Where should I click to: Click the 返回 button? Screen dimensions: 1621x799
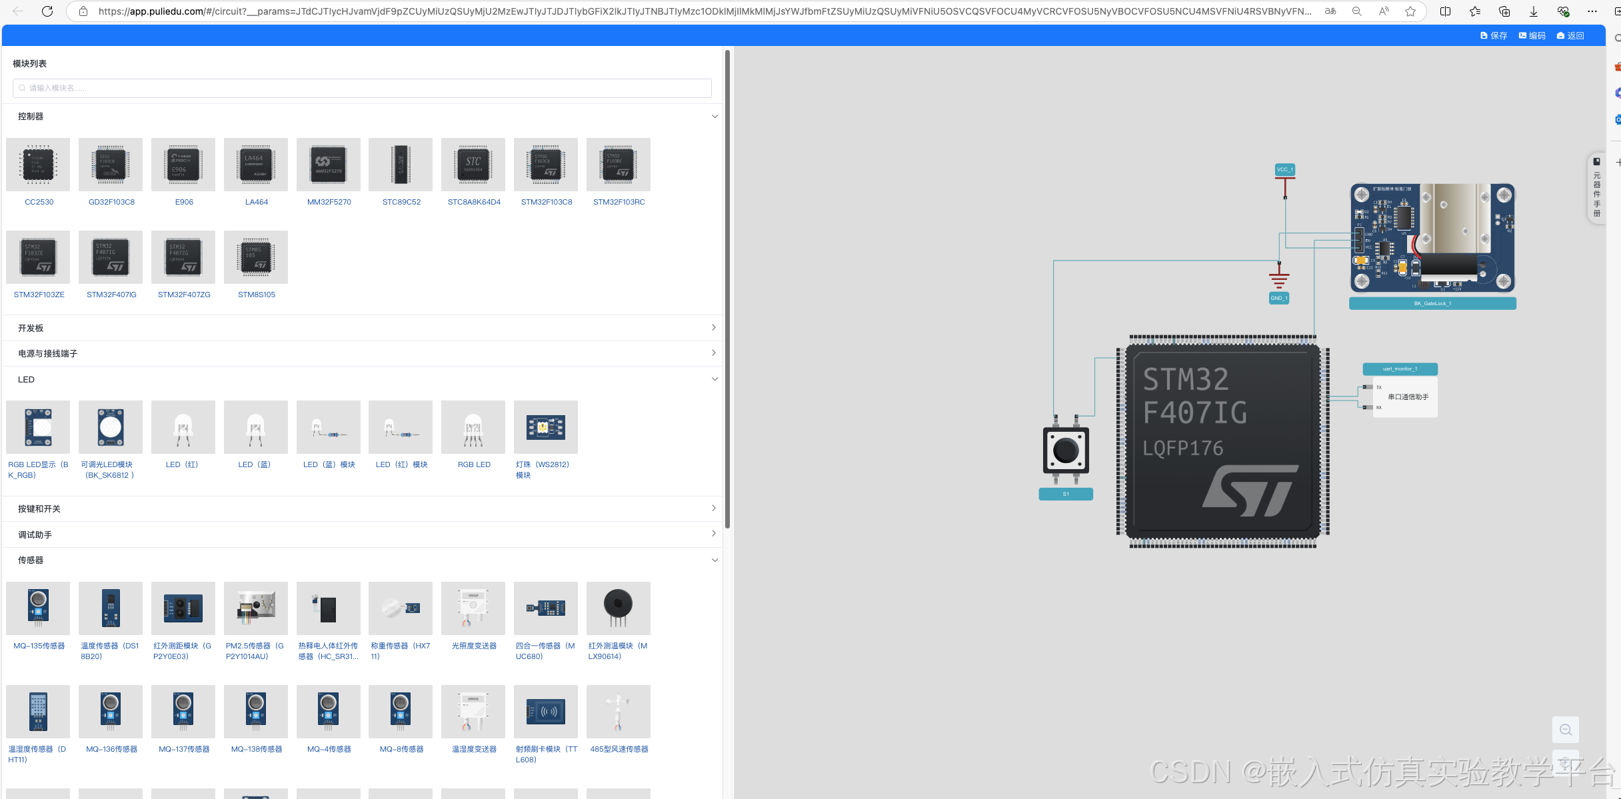[x=1570, y=36]
